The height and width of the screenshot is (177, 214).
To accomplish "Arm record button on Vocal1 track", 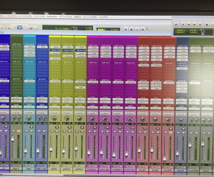I will [145, 128].
